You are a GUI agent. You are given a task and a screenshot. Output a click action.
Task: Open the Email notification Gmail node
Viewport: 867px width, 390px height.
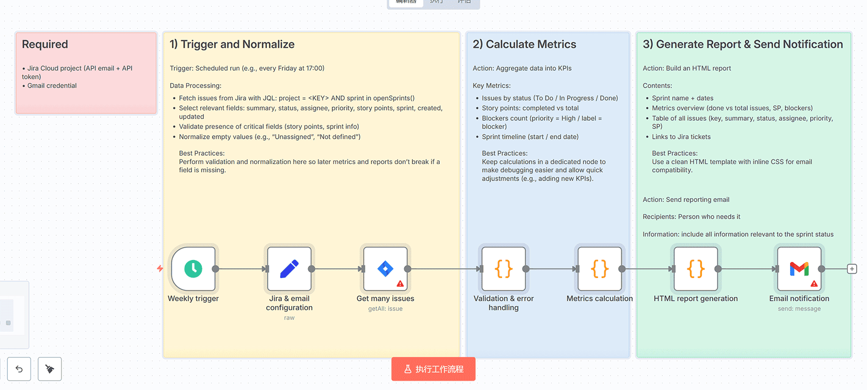coord(799,269)
